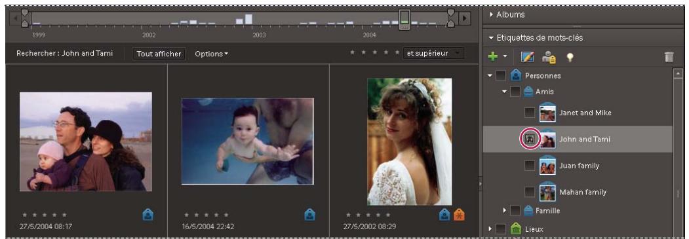This screenshot has width=689, height=239.
Task: Tick the Juan family checkbox
Action: coord(530,166)
